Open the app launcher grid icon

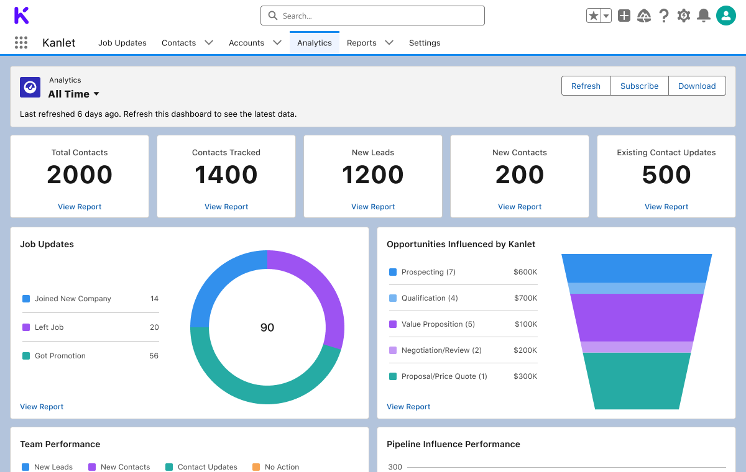[21, 43]
